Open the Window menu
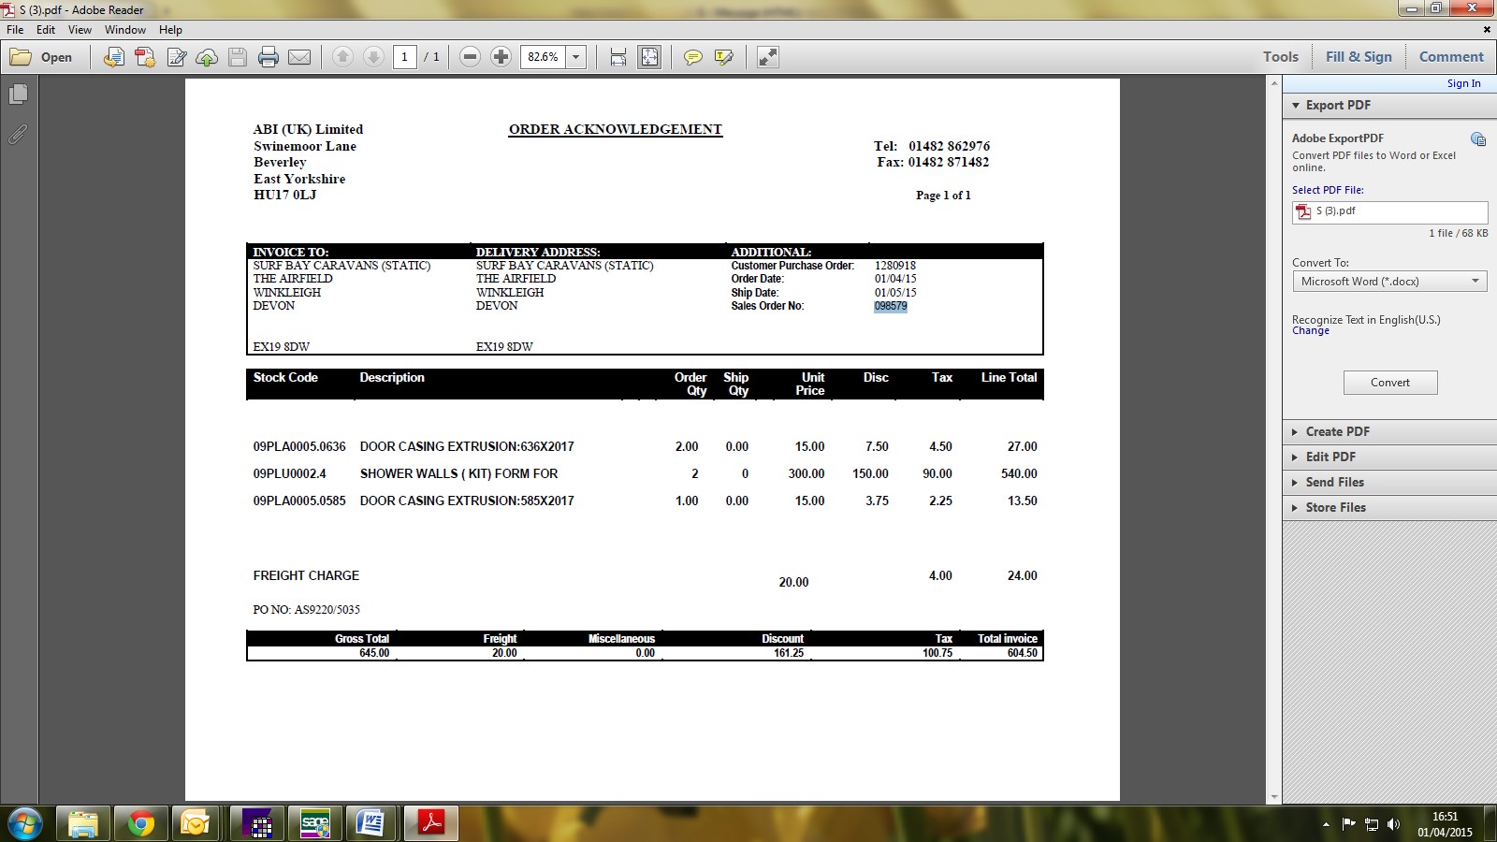 (x=125, y=30)
